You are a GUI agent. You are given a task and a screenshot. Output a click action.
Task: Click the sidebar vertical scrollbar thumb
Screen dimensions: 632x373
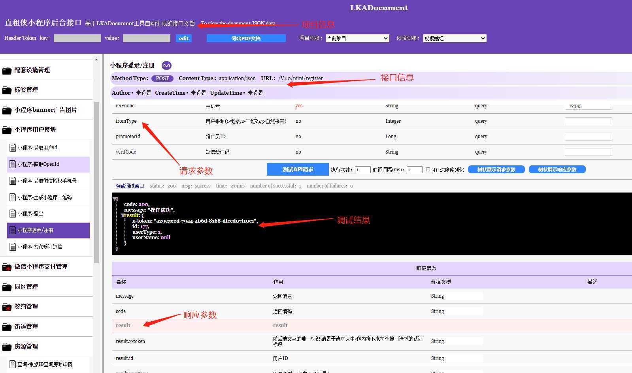click(x=96, y=182)
